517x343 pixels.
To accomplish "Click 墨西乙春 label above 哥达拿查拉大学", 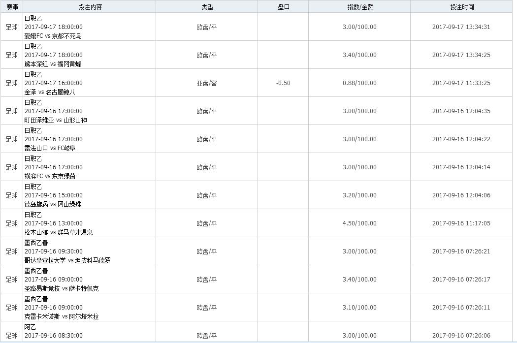I will (x=36, y=243).
